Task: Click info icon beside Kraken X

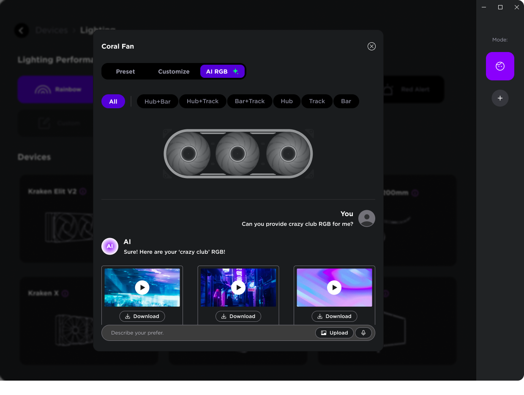Action: [x=65, y=293]
